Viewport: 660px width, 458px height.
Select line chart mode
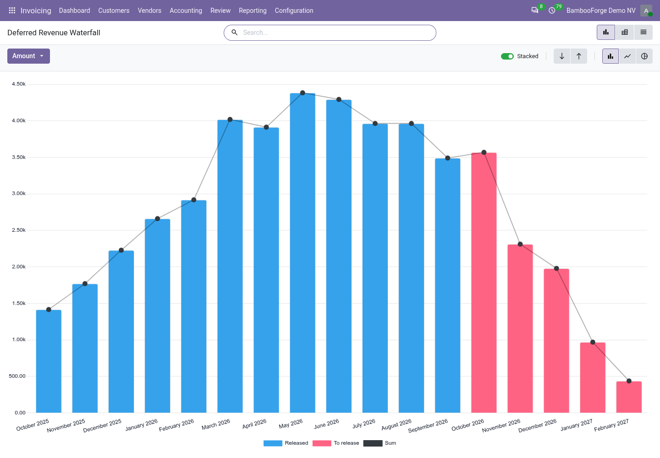click(x=627, y=56)
